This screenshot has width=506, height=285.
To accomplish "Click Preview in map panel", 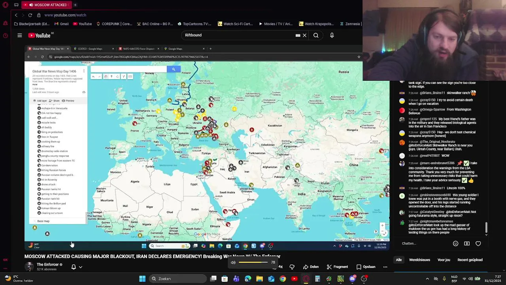I will [68, 101].
